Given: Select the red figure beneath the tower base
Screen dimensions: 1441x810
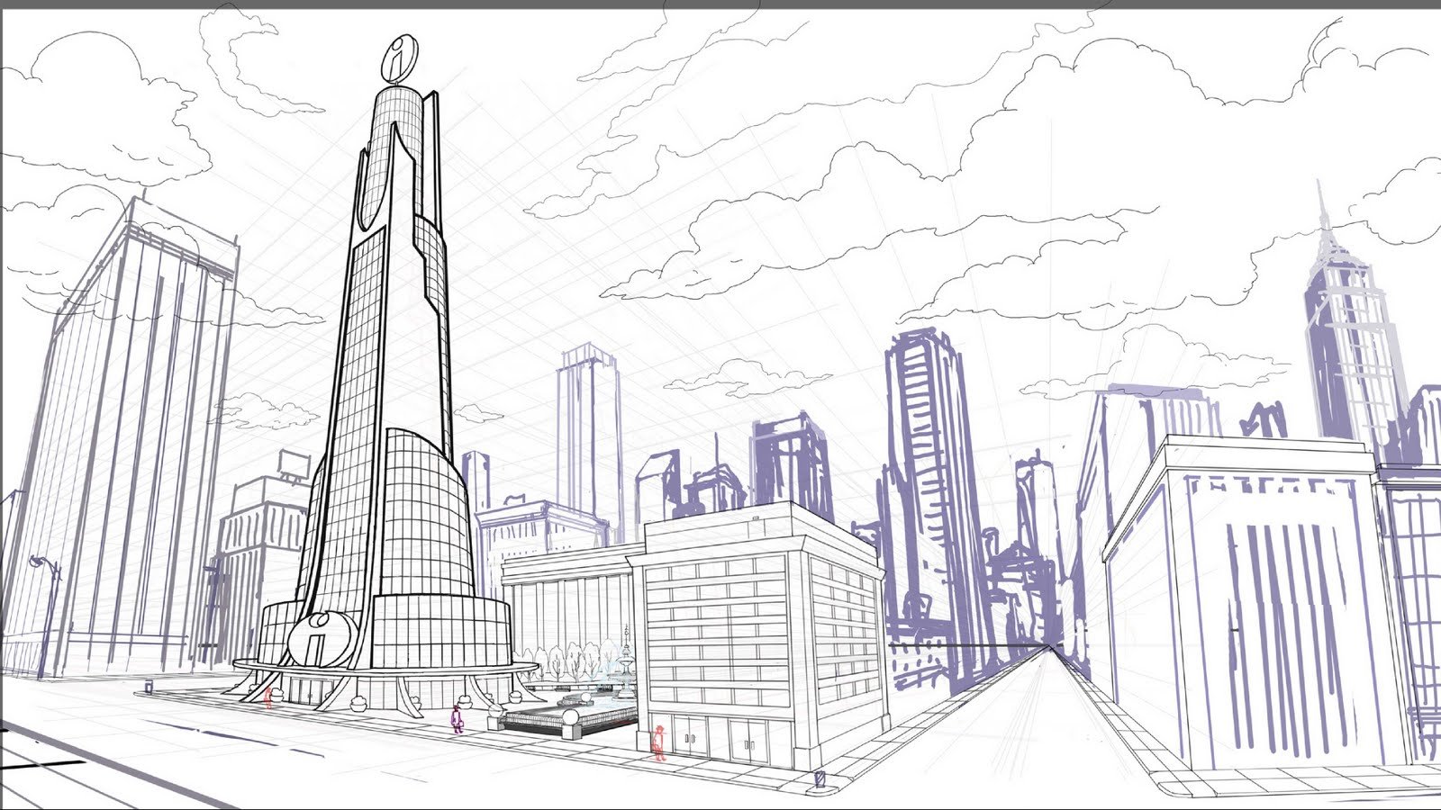Looking at the screenshot, I should [268, 697].
